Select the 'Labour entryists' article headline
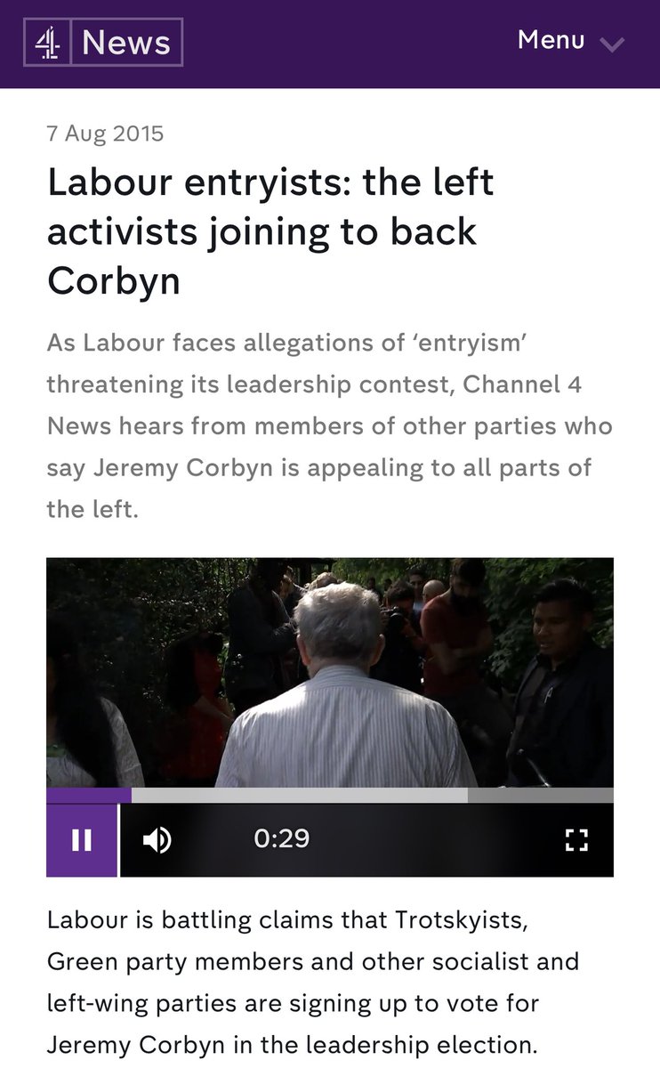Screen dimensions: 660x1068 click(x=270, y=231)
